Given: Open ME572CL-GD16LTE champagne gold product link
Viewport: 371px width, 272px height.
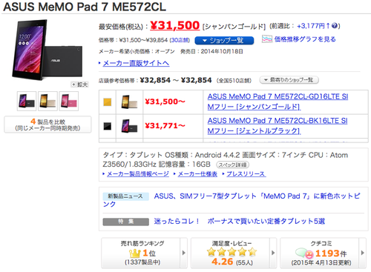Looking at the screenshot, I should 278,102.
